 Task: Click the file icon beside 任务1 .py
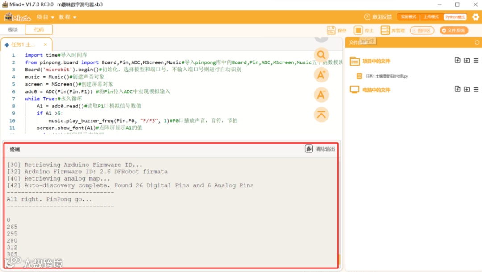click(x=359, y=76)
